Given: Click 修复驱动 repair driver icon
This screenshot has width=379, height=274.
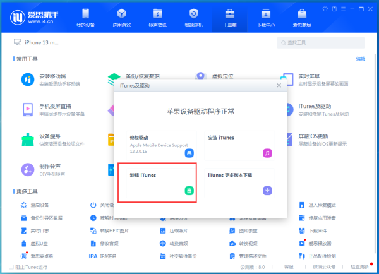Looking at the screenshot, I should (188, 153).
